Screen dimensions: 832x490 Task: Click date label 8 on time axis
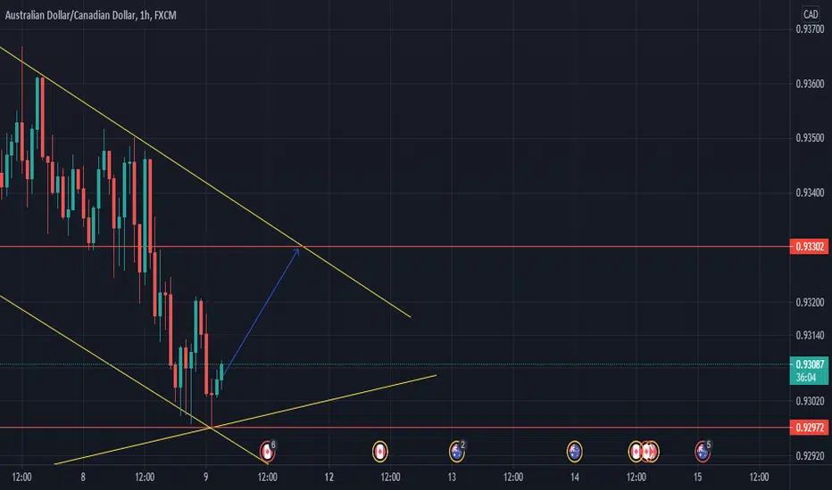tap(83, 478)
